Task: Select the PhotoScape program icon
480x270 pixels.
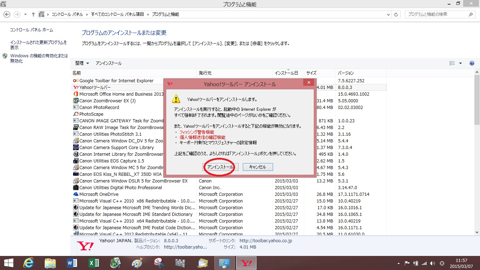Action: pos(76,114)
